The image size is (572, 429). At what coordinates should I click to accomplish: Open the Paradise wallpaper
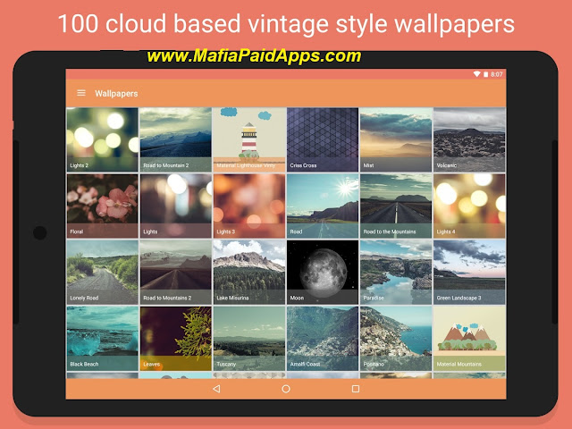click(396, 272)
